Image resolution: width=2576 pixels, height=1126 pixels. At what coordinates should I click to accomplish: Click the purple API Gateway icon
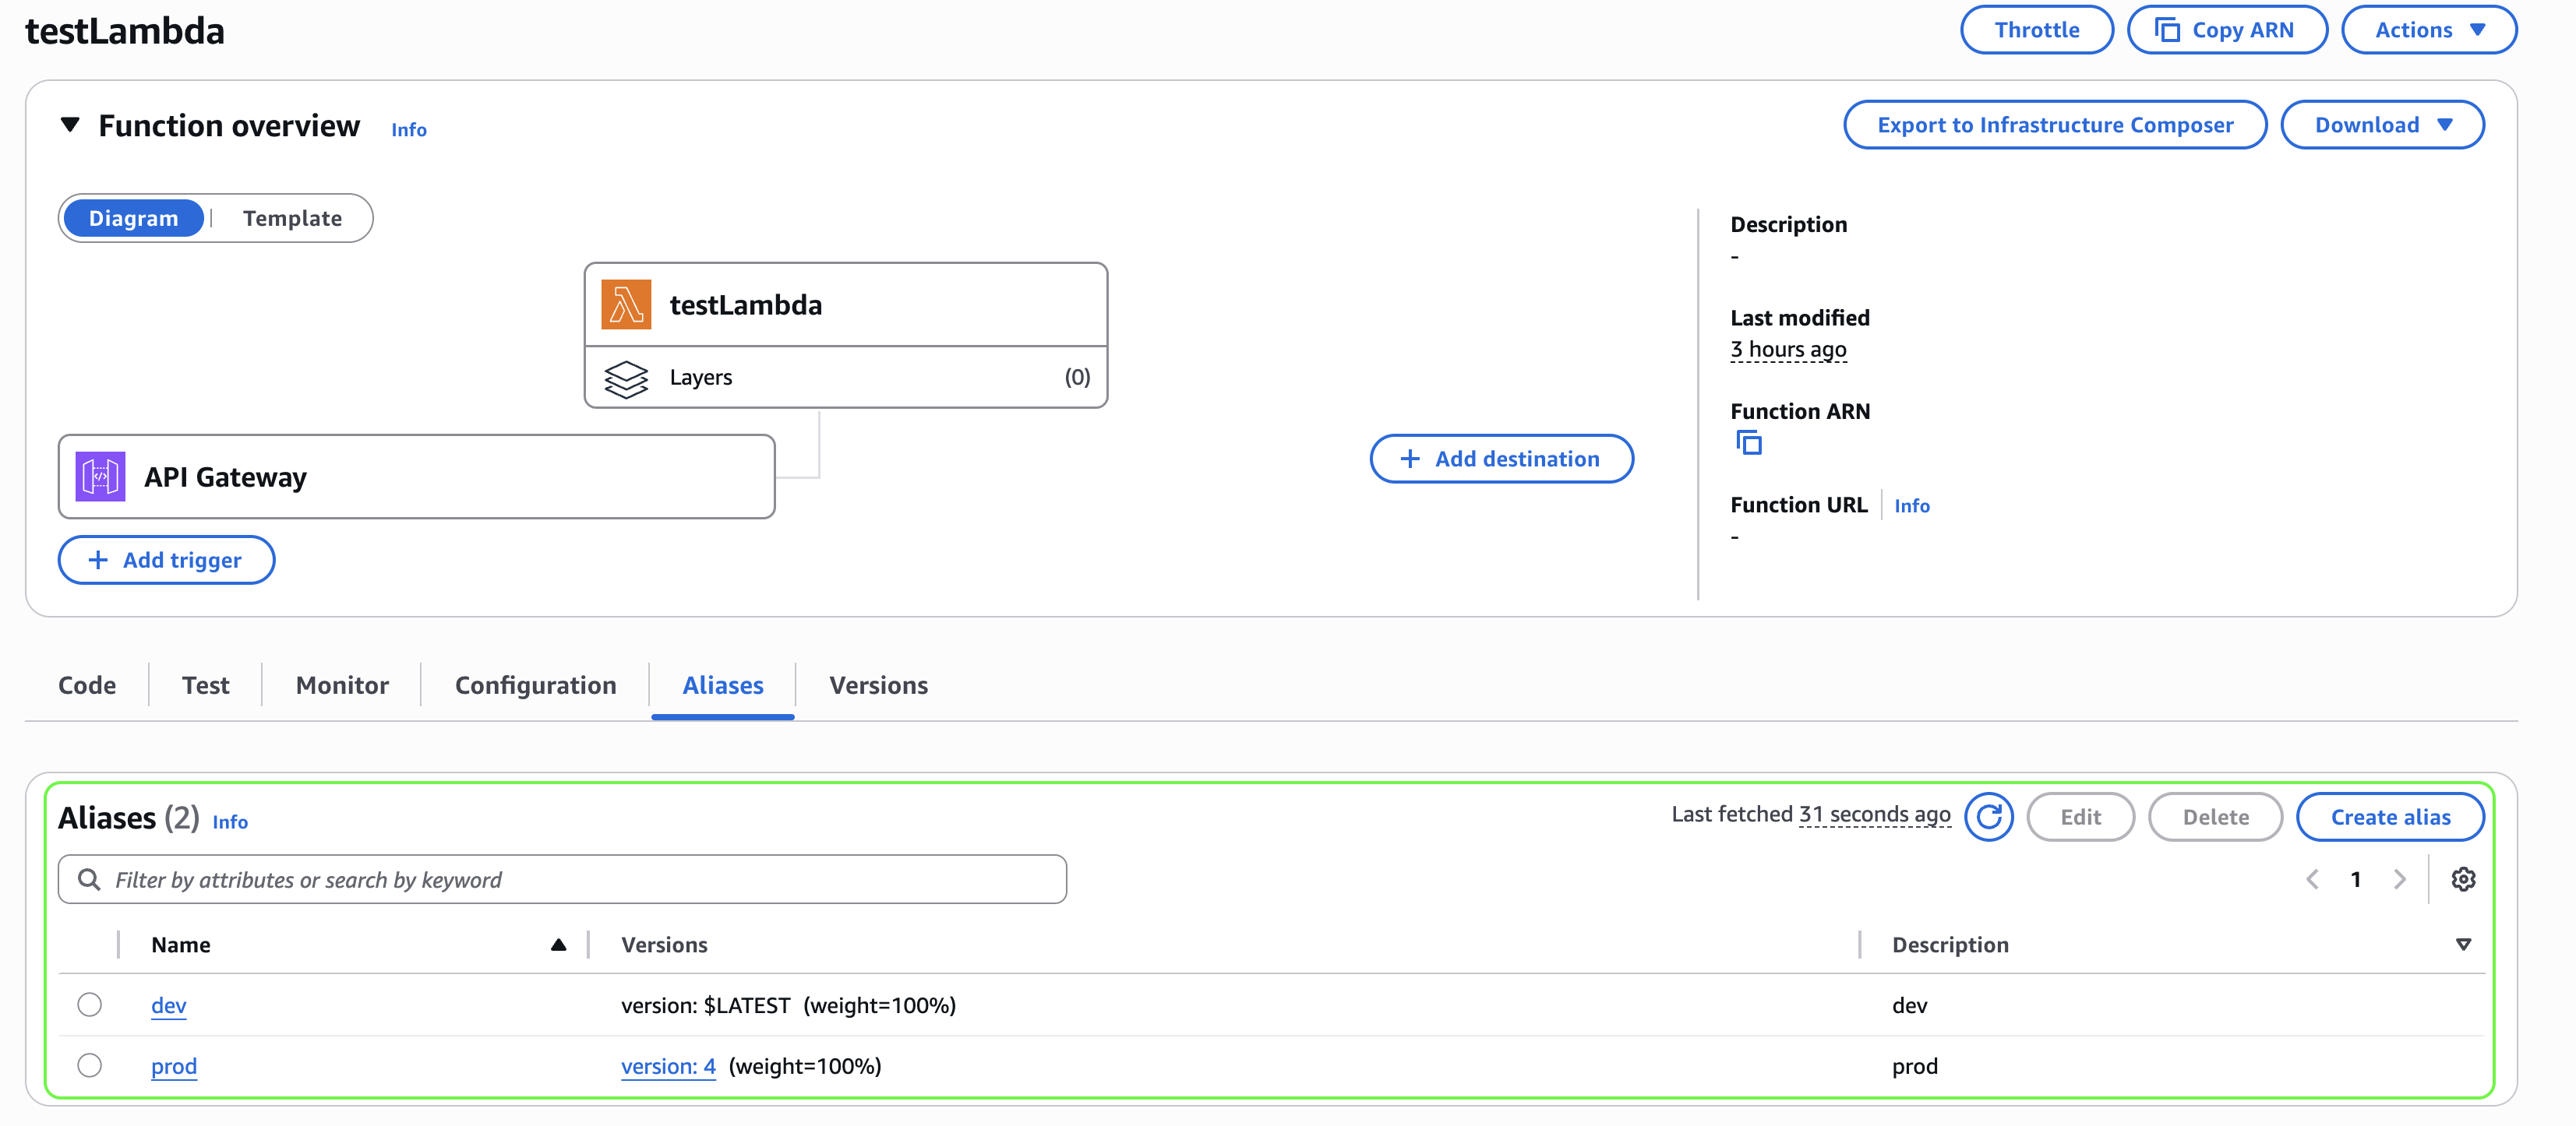(x=100, y=477)
